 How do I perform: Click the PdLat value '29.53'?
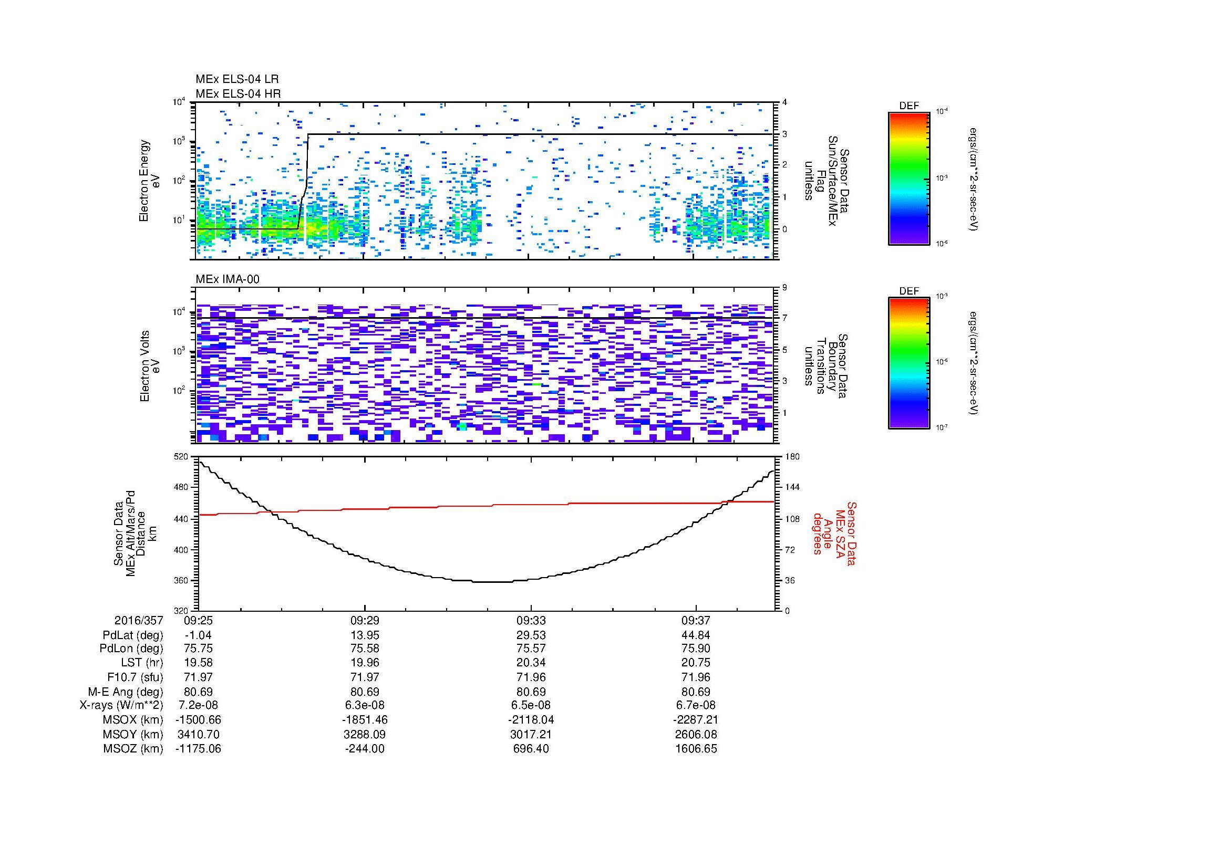coord(531,635)
